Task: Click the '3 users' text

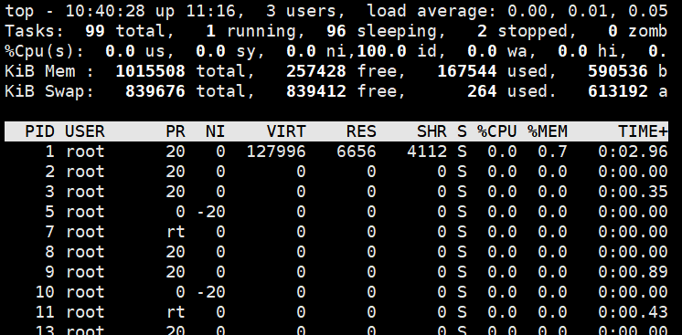Action: (302, 11)
